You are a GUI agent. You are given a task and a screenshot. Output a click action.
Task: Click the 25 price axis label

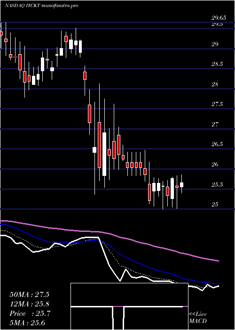pyautogui.click(x=215, y=205)
